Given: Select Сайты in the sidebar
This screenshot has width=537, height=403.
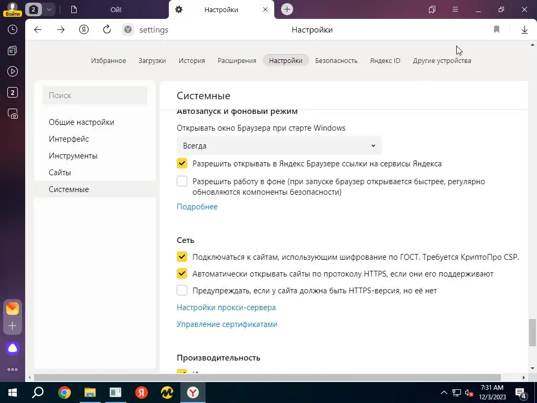Looking at the screenshot, I should coord(95,172).
